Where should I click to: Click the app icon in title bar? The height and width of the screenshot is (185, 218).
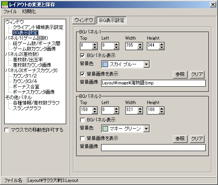[5, 5]
